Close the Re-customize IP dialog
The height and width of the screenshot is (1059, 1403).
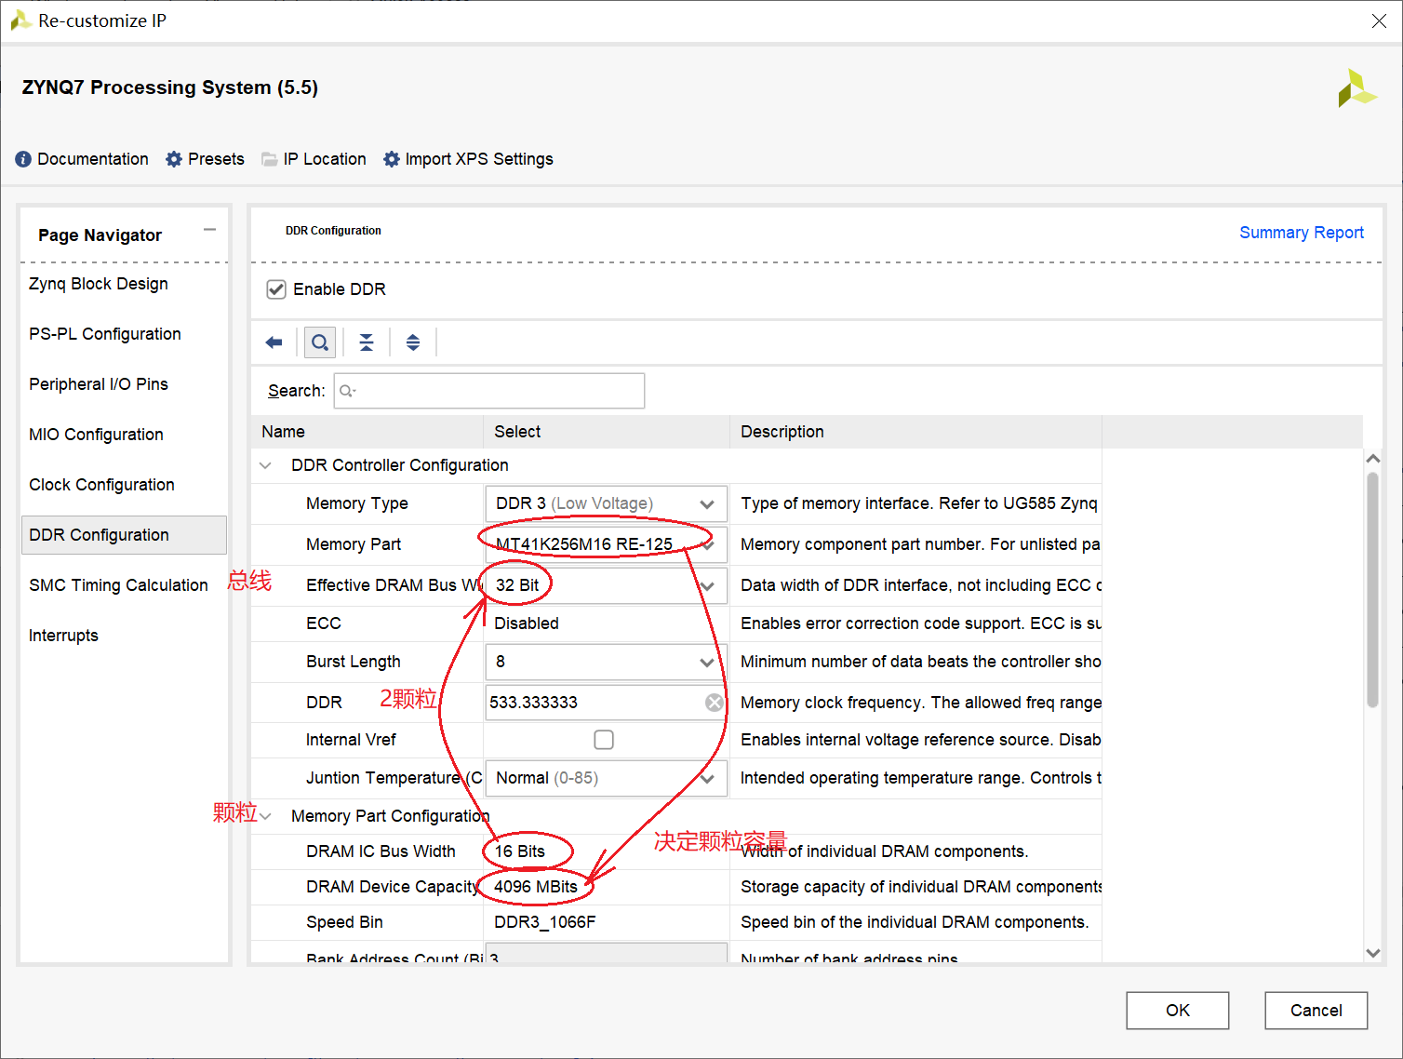click(1379, 20)
